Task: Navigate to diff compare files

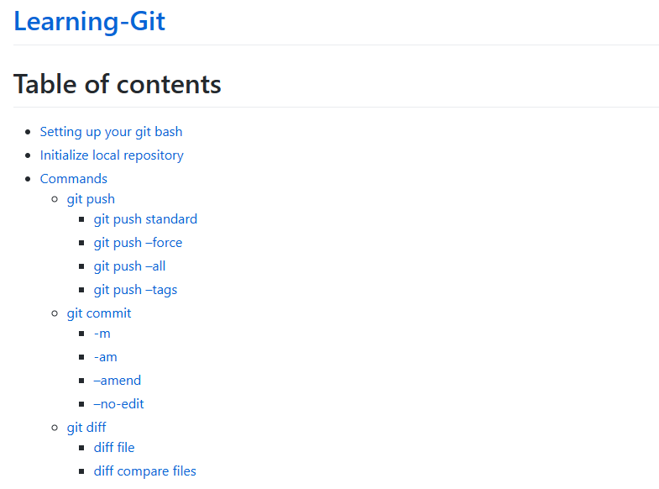Action: pyautogui.click(x=145, y=471)
